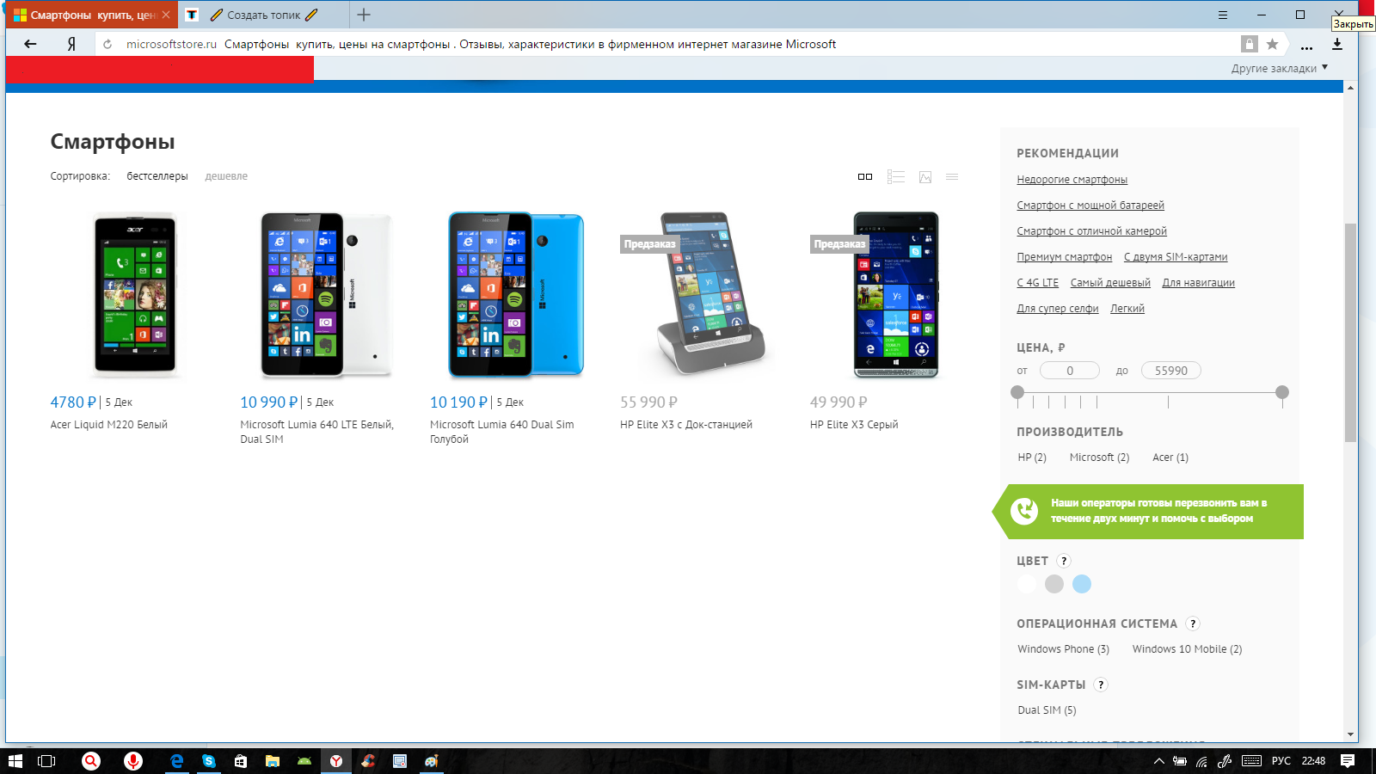Viewport: 1376px width, 774px height.
Task: Filter by manufacturer Acer (1)
Action: [x=1170, y=458]
